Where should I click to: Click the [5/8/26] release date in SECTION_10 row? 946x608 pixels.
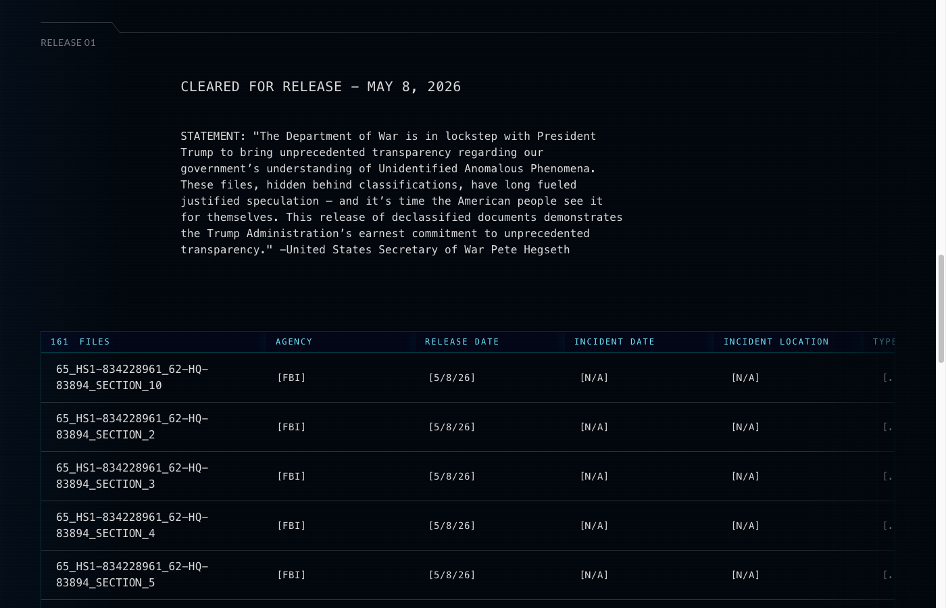(x=452, y=378)
